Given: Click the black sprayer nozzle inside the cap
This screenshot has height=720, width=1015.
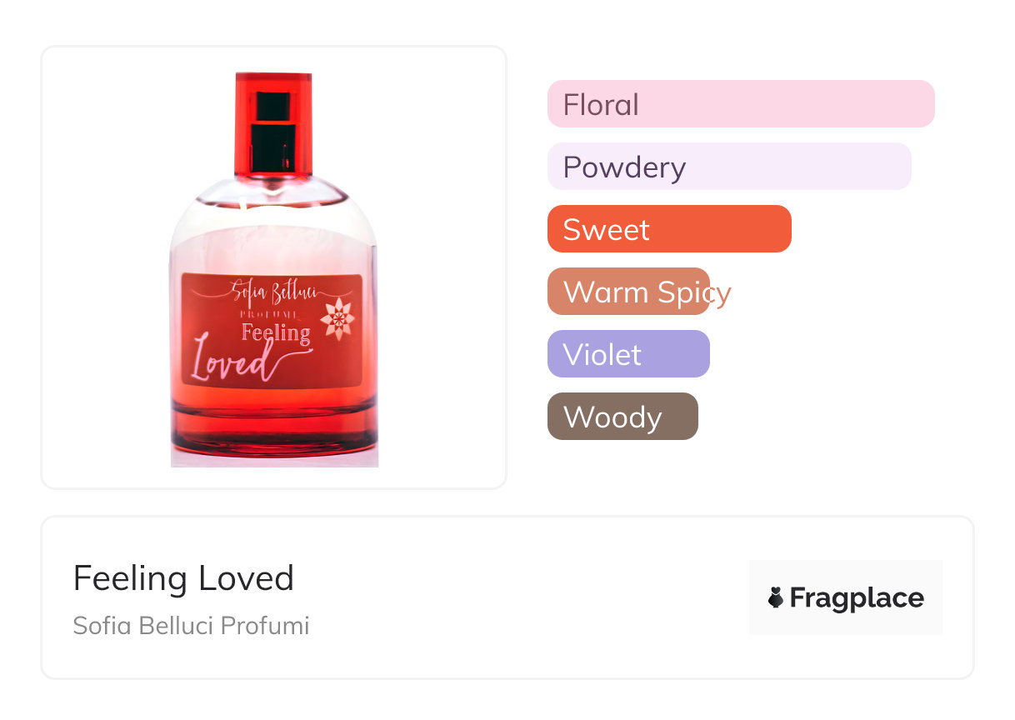Looking at the screenshot, I should tap(273, 132).
